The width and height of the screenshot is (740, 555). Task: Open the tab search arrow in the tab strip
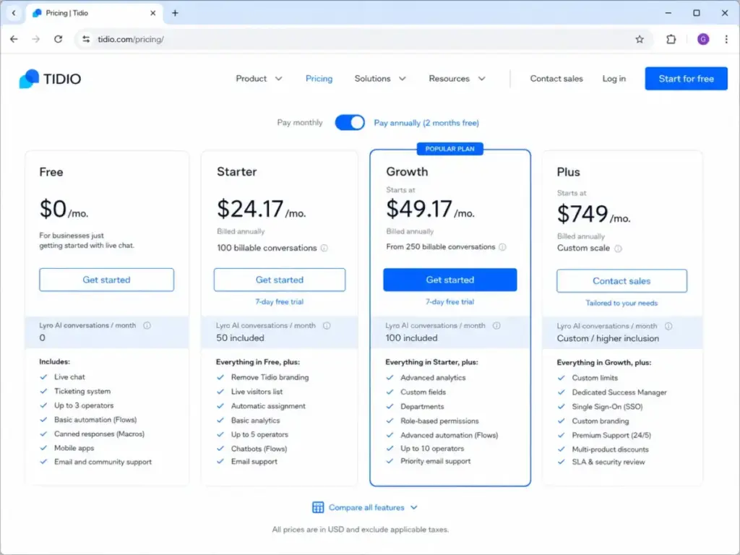pos(14,13)
